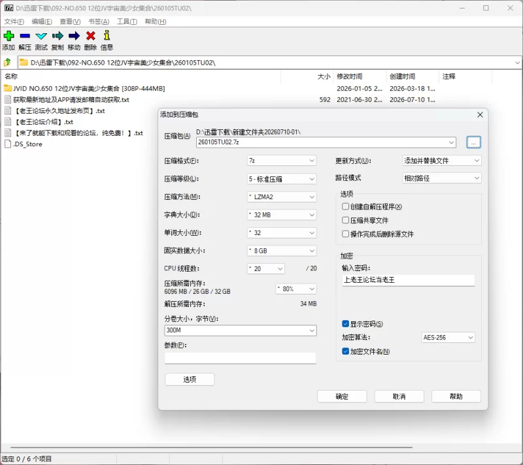
Task: Click the Comment (注释) column header
Action: 465,76
